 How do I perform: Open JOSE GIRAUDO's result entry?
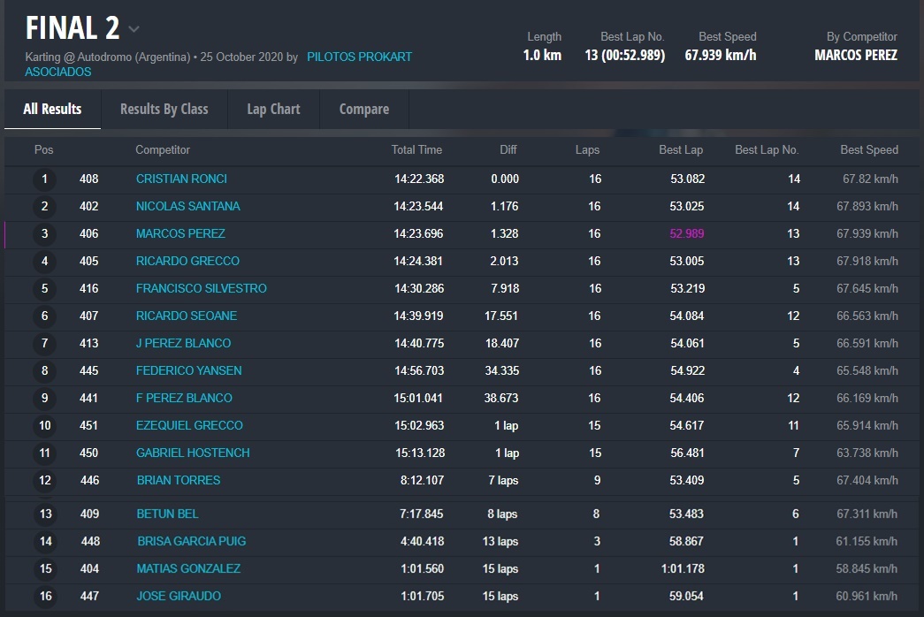tap(179, 596)
